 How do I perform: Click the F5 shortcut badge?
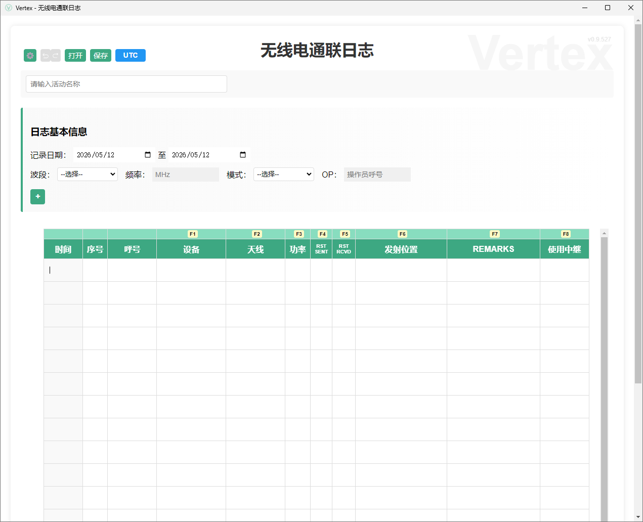pos(345,234)
